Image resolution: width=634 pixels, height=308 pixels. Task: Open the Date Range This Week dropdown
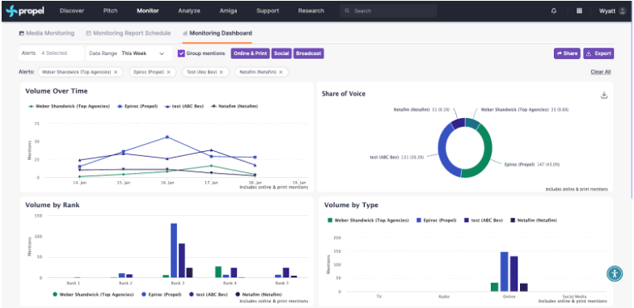[129, 53]
